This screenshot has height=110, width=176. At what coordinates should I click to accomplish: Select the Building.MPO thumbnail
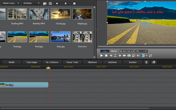pos(17,14)
